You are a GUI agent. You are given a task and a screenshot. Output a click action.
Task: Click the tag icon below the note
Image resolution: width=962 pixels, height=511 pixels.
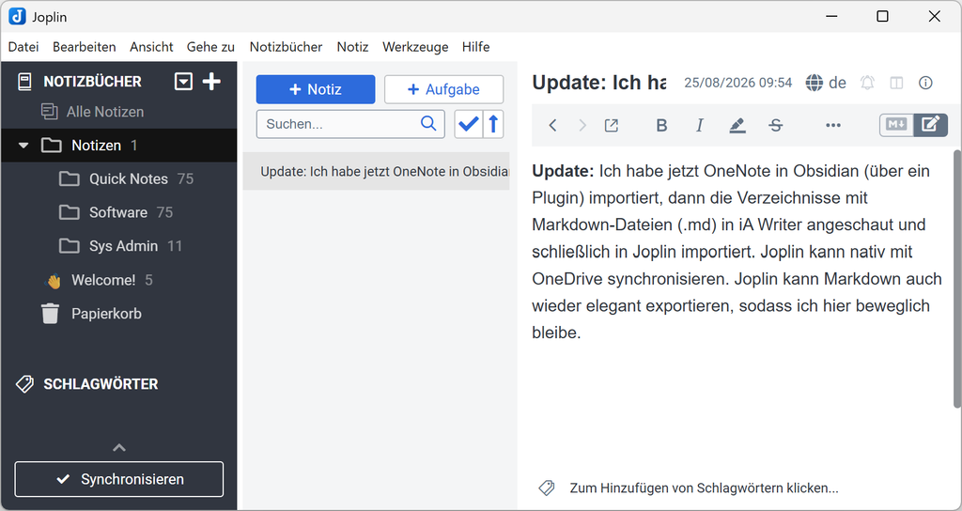point(546,488)
